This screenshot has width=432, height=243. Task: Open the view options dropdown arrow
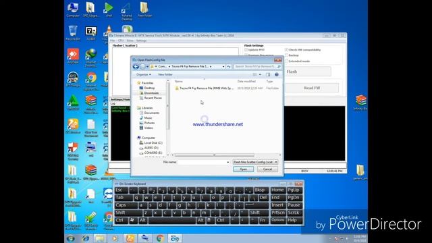click(x=260, y=75)
